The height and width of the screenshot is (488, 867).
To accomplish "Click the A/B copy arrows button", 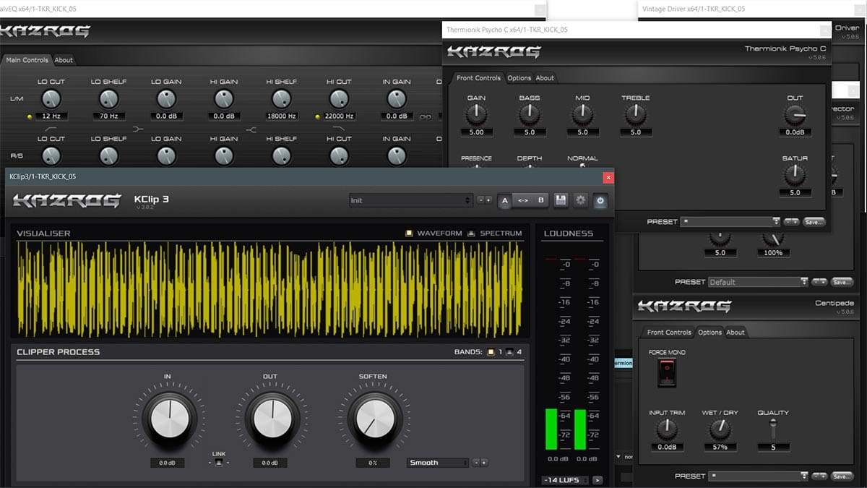I will click(x=523, y=200).
